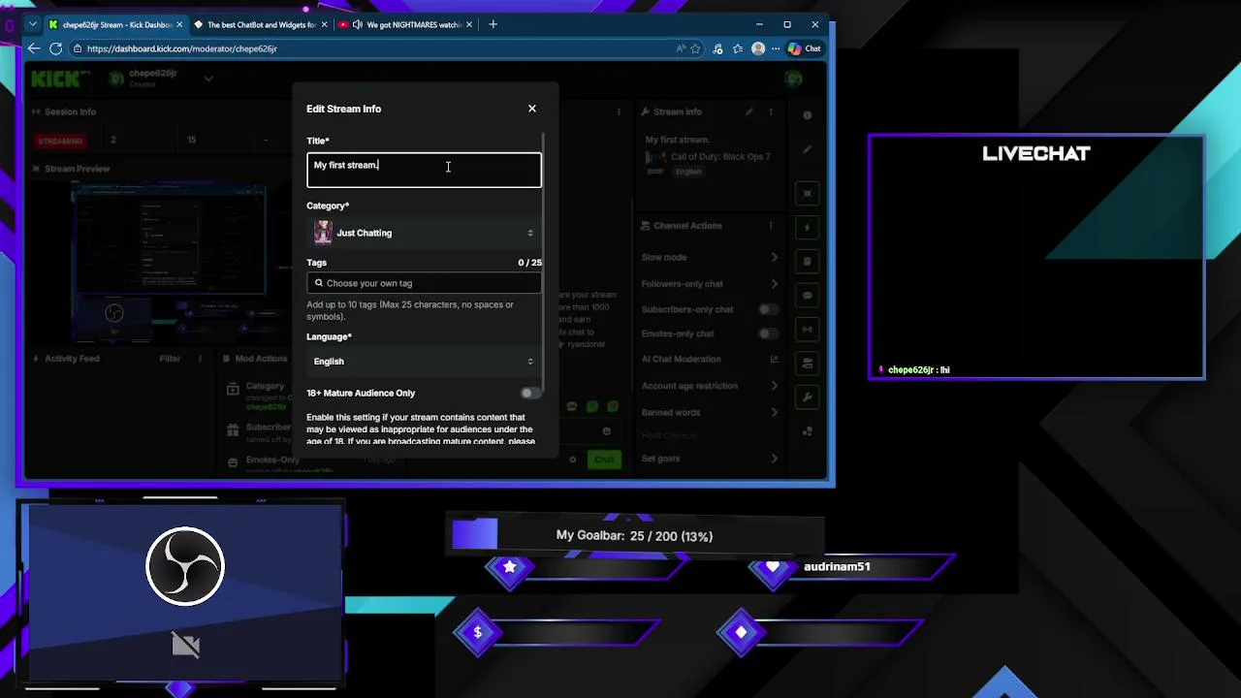Toggle Subscribers-only chat switch

pyautogui.click(x=768, y=309)
